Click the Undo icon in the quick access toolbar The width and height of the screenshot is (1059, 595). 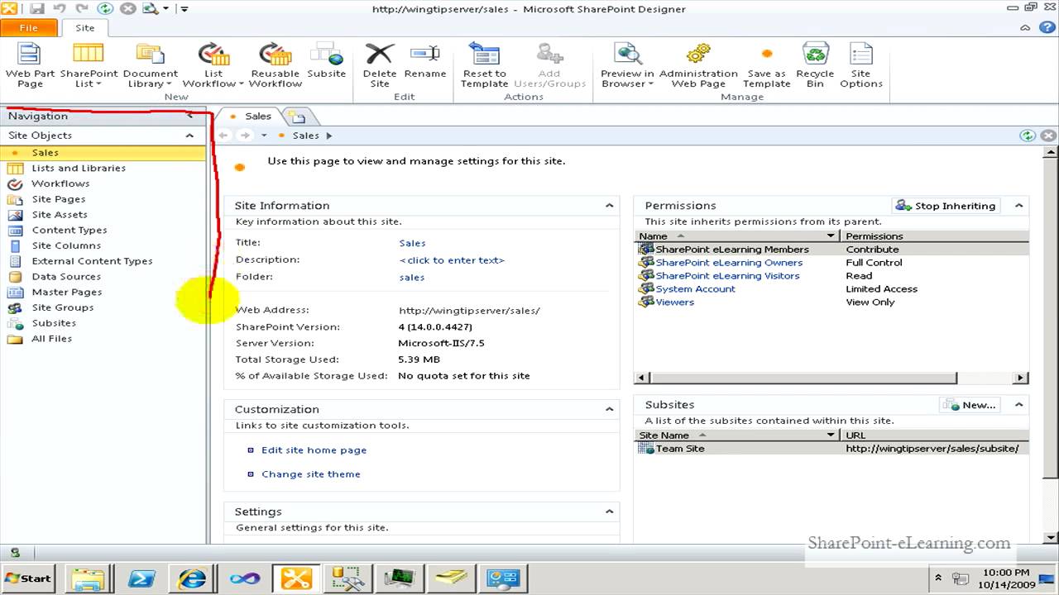pos(60,8)
